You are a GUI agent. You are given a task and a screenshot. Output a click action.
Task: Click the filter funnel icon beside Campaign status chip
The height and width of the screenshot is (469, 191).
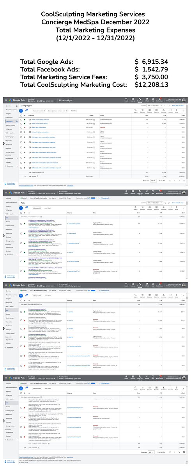point(27,111)
